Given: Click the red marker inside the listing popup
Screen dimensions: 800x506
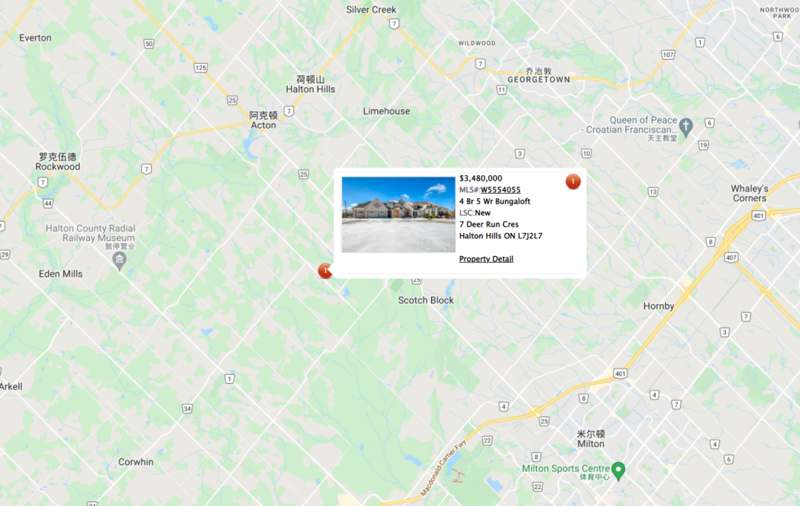Looking at the screenshot, I should pyautogui.click(x=573, y=181).
